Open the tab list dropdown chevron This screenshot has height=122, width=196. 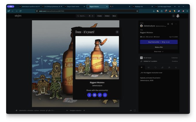183,7
